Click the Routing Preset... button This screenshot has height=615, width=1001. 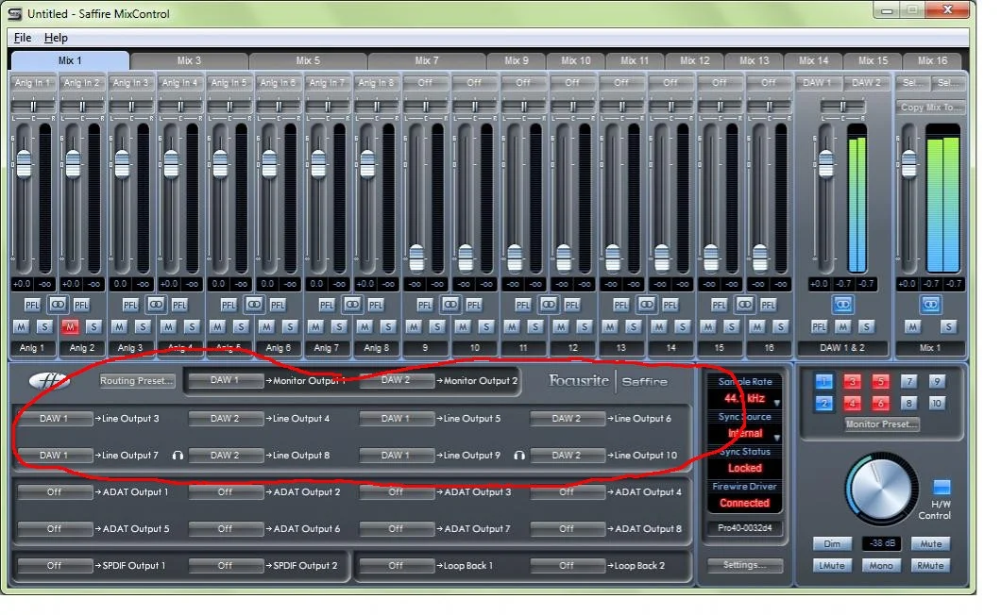(137, 381)
